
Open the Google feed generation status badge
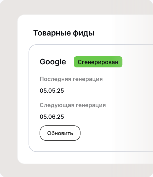coord(98,62)
